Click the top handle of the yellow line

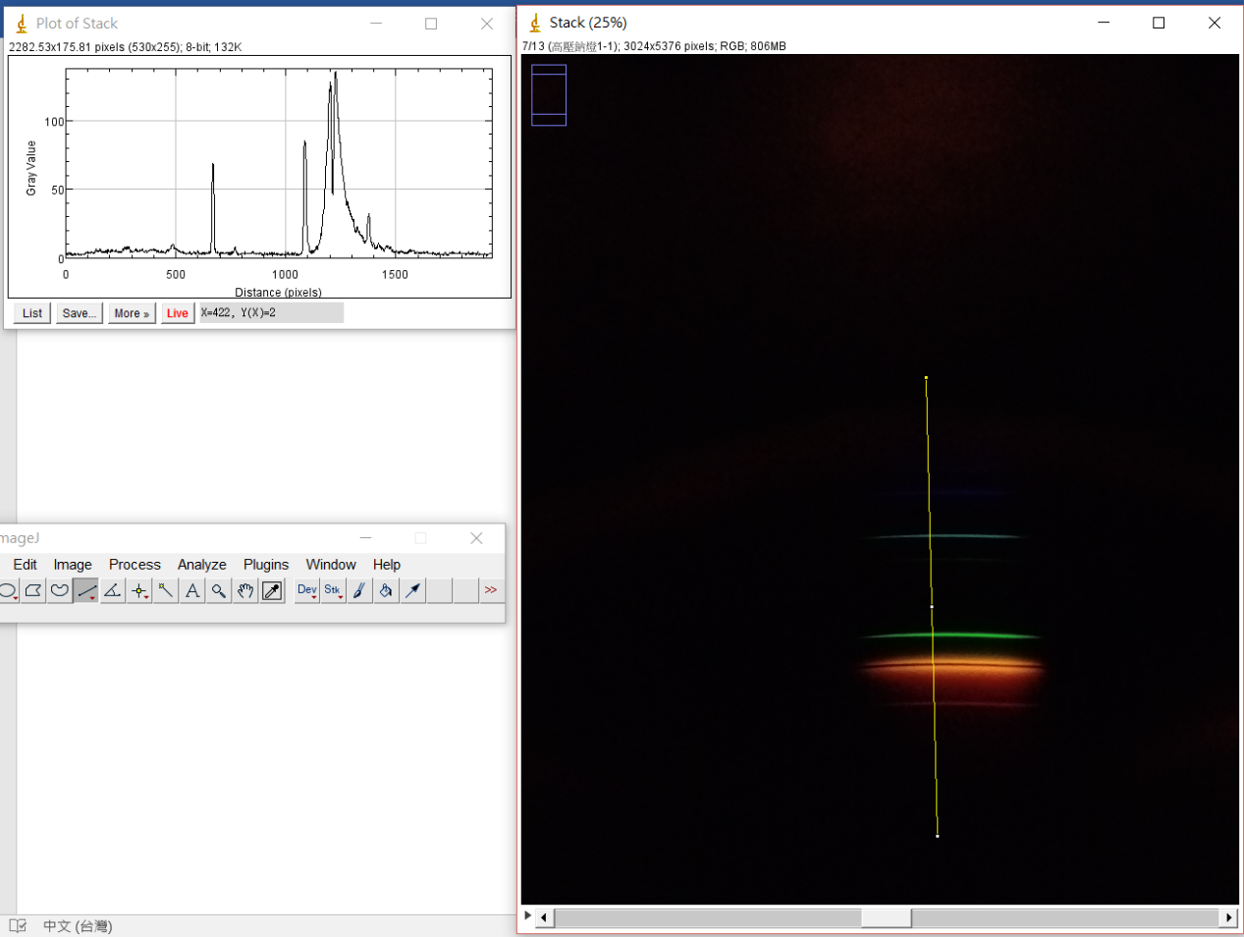click(x=926, y=377)
